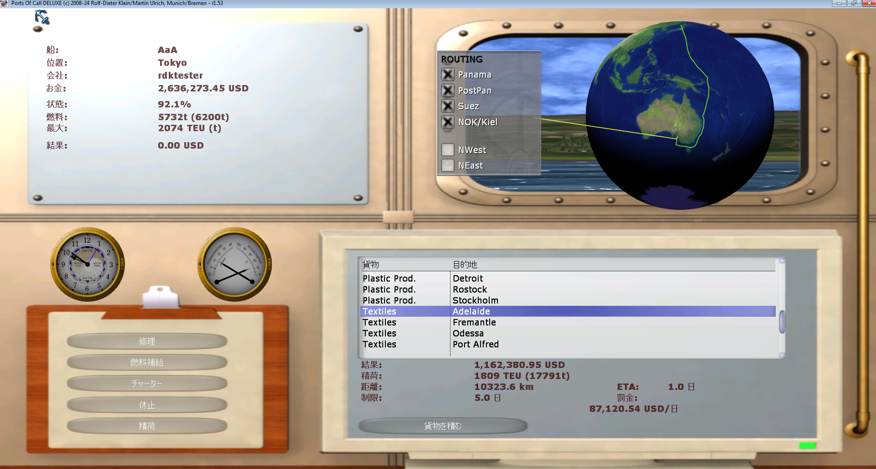Viewport: 876px width, 469px height.
Task: Click the 燃料補給 refuel button
Action: (x=147, y=362)
